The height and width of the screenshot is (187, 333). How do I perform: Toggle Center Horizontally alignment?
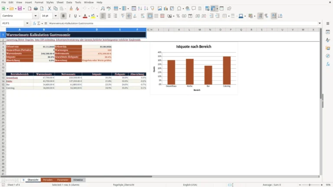109,16
